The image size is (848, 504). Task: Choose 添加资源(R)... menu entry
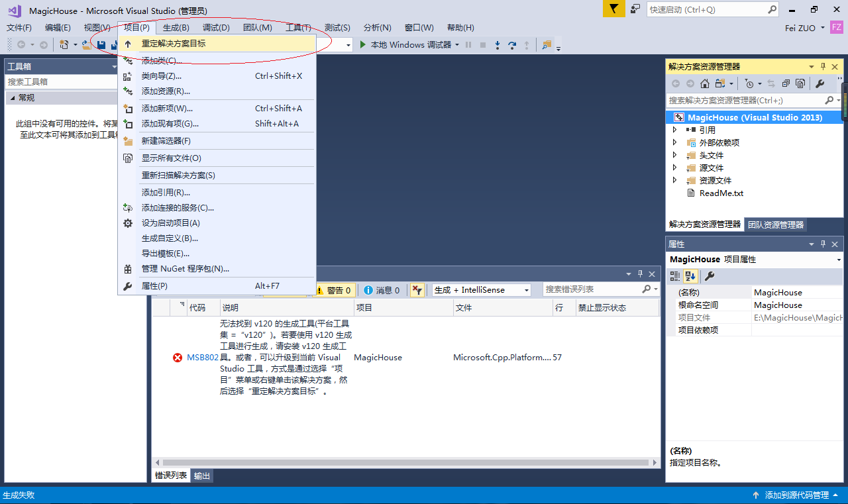click(217, 91)
